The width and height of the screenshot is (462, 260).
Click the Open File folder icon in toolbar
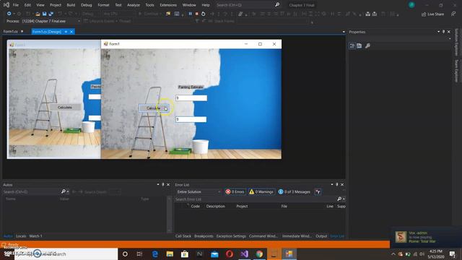coord(38,14)
